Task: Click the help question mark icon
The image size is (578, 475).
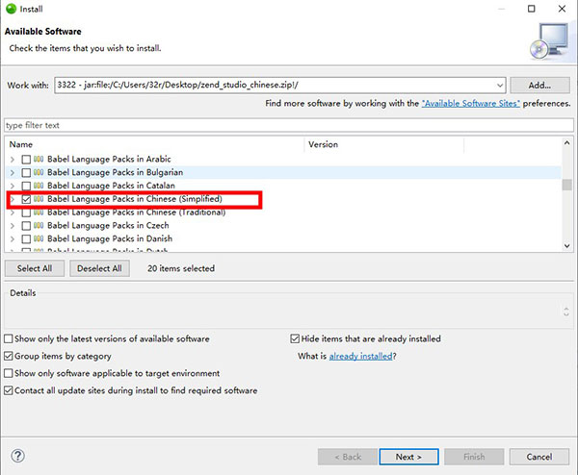Action: [18, 456]
